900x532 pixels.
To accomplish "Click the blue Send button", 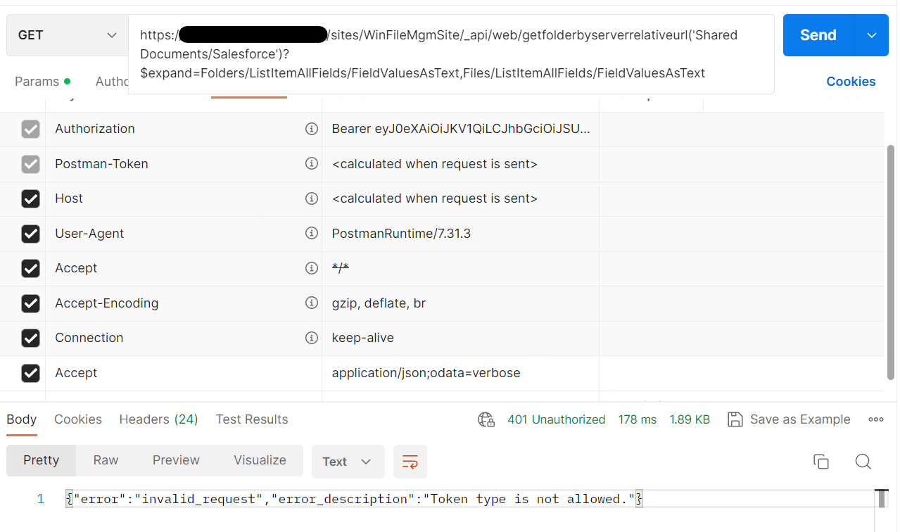I will pyautogui.click(x=818, y=35).
